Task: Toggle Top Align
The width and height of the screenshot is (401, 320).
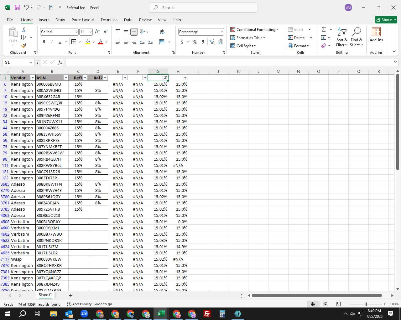Action: tap(118, 32)
